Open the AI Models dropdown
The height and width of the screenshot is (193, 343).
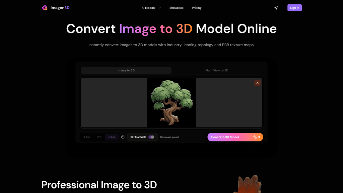pos(148,8)
